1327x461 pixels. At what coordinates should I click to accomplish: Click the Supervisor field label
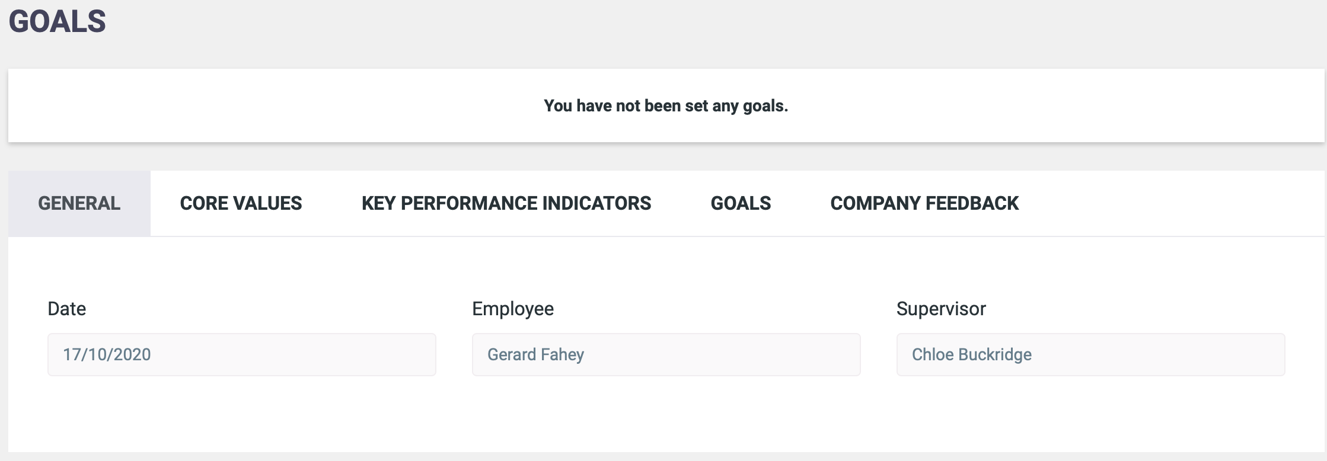click(x=941, y=309)
